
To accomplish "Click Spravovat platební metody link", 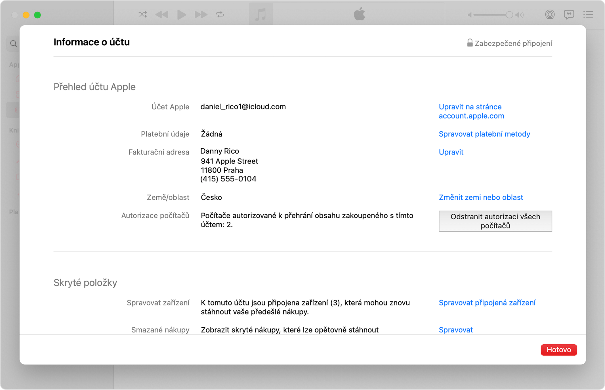I will [x=484, y=134].
